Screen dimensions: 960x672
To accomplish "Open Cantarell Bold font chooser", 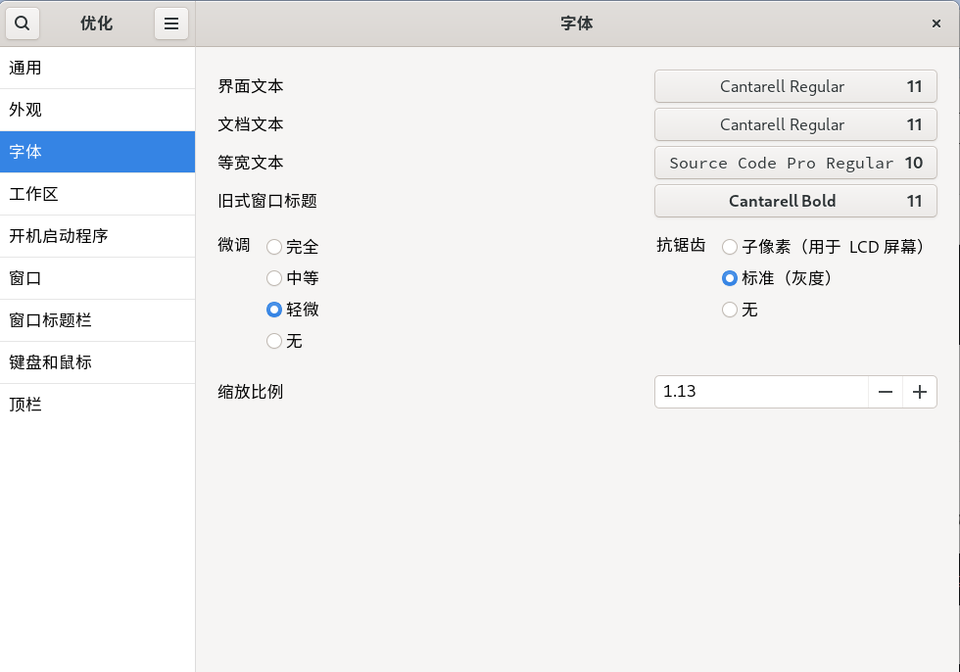I will coord(795,201).
